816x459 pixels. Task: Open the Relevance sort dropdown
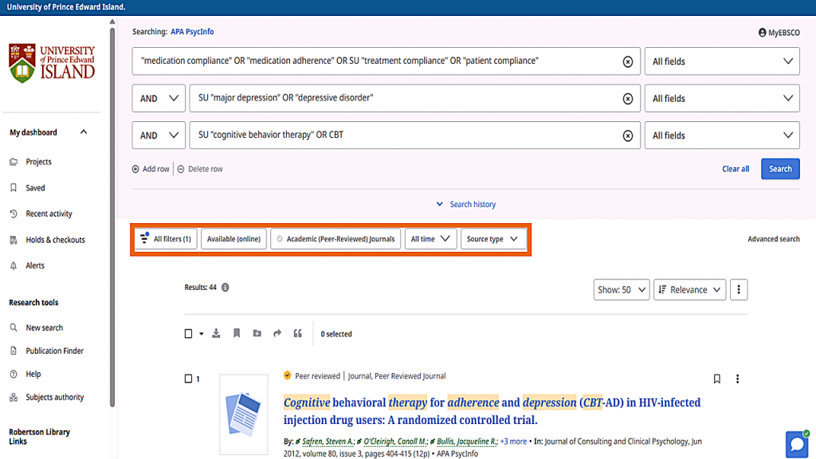[x=689, y=290]
